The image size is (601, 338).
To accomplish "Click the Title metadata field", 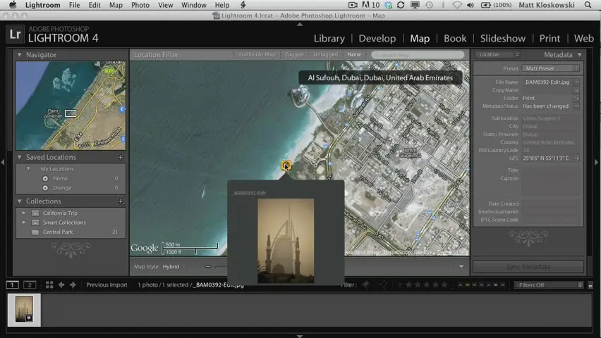I will (x=550, y=170).
